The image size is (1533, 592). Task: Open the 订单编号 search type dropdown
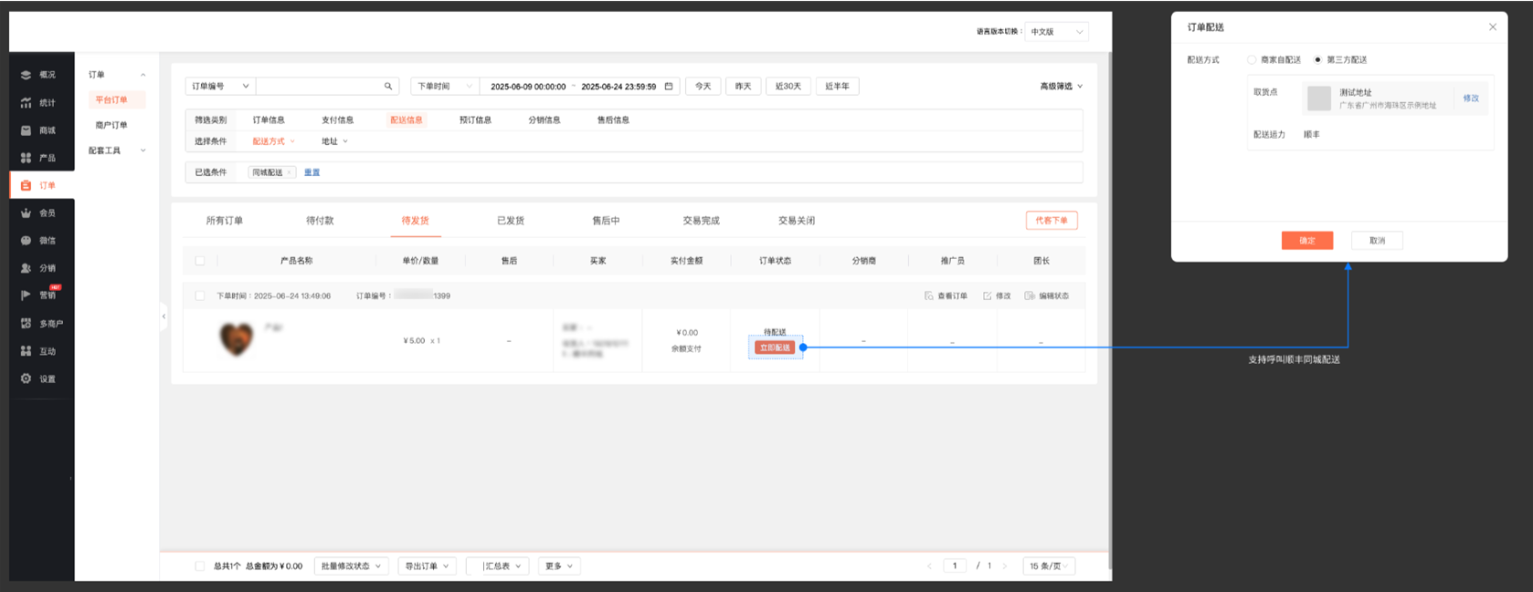[x=220, y=87]
